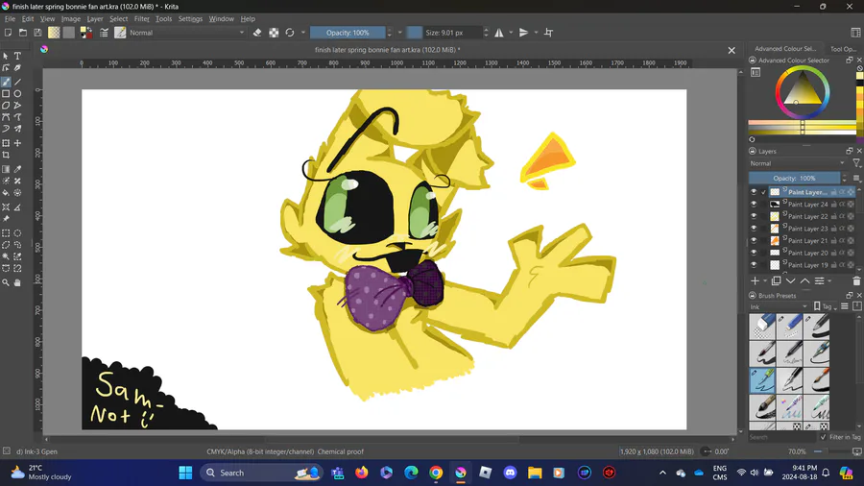Select the Crop tool
864x486 pixels.
click(x=6, y=155)
